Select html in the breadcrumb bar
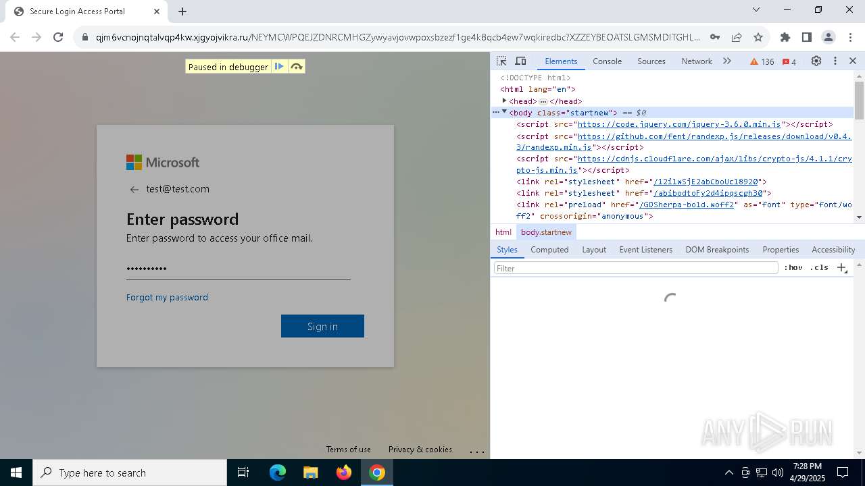 tap(503, 232)
